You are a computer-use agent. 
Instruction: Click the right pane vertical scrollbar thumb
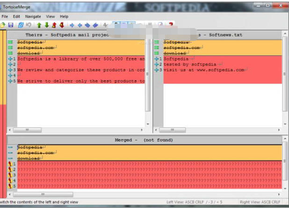[285, 74]
